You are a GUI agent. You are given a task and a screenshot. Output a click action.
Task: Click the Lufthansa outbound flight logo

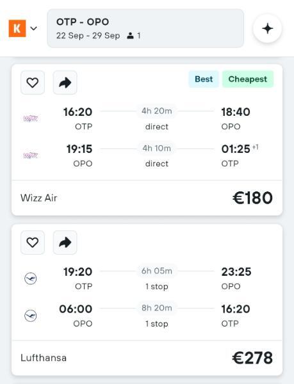point(31,278)
